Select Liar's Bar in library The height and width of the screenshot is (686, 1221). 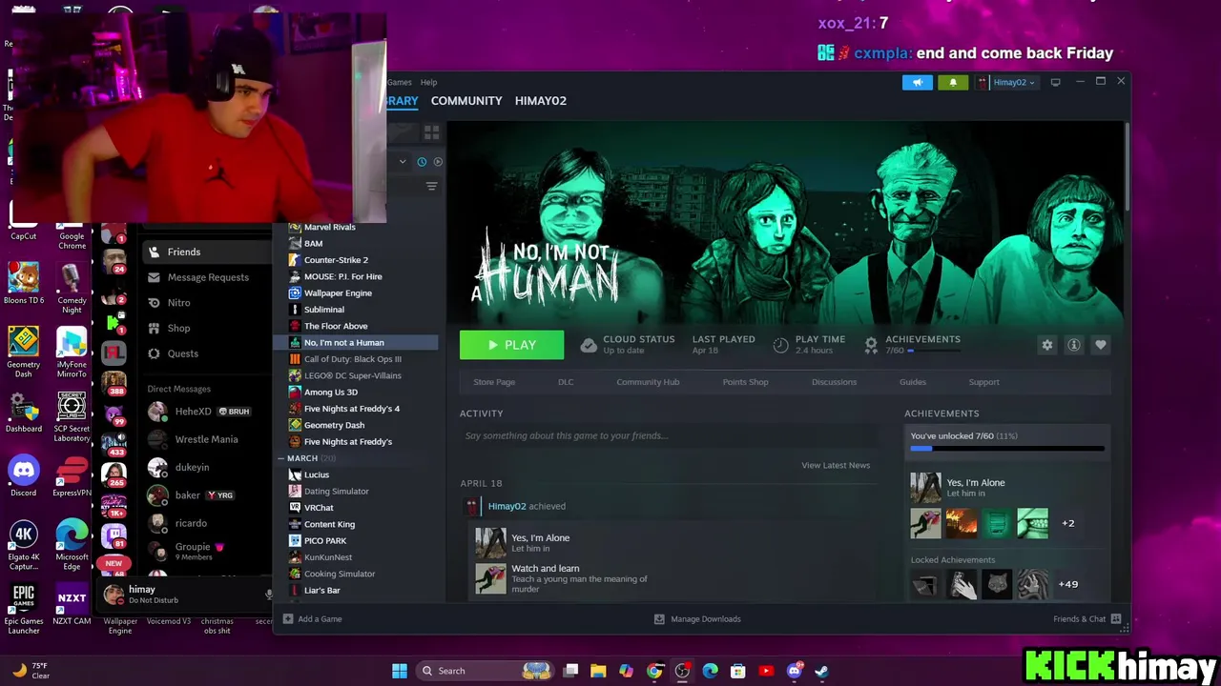tap(321, 591)
